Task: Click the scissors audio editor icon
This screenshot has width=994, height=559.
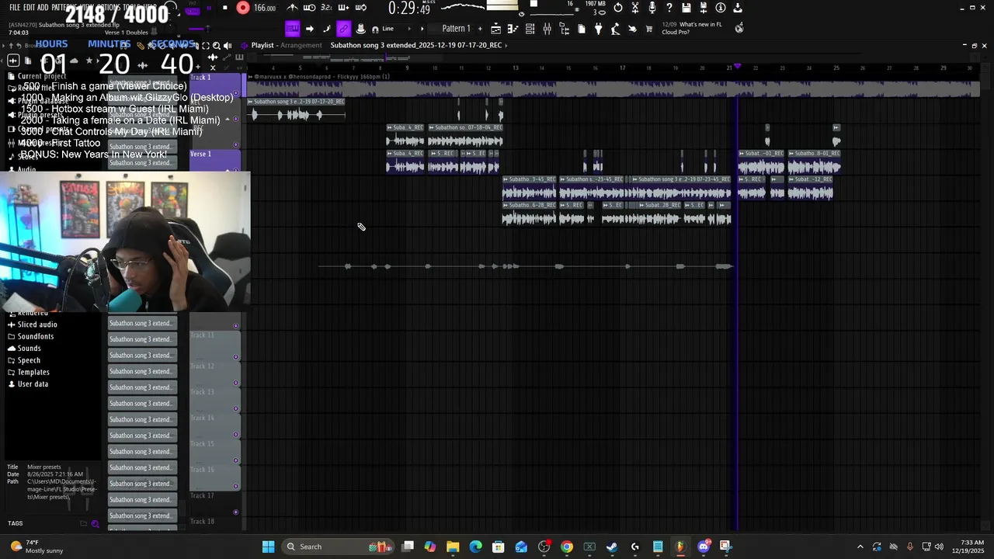Action: pos(635,8)
